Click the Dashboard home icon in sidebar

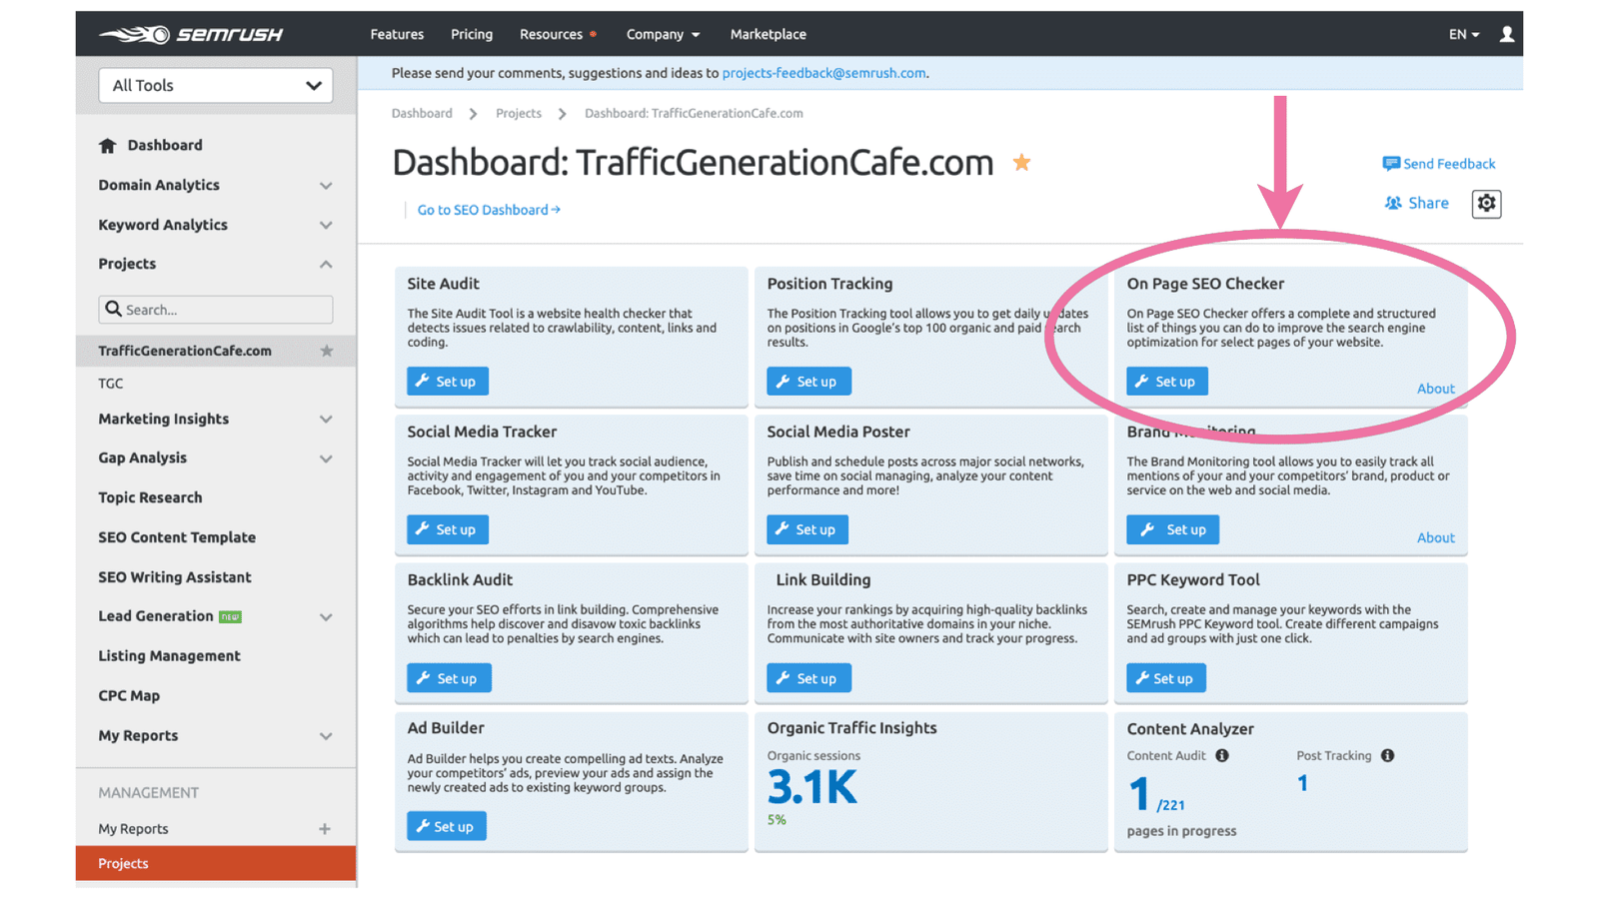[x=108, y=144]
